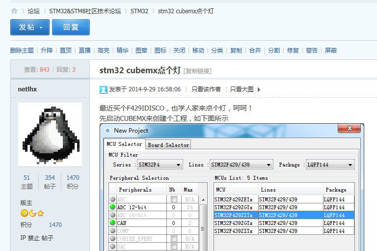Viewport: 377px width, 251px height.
Task: Click the gray CORTEX_EVENT status indicator
Action: point(112,239)
